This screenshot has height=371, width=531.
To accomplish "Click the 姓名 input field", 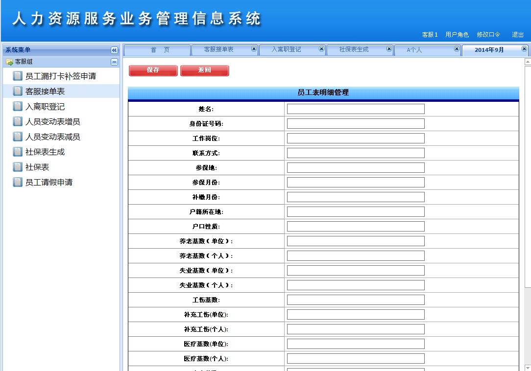I will coord(355,109).
